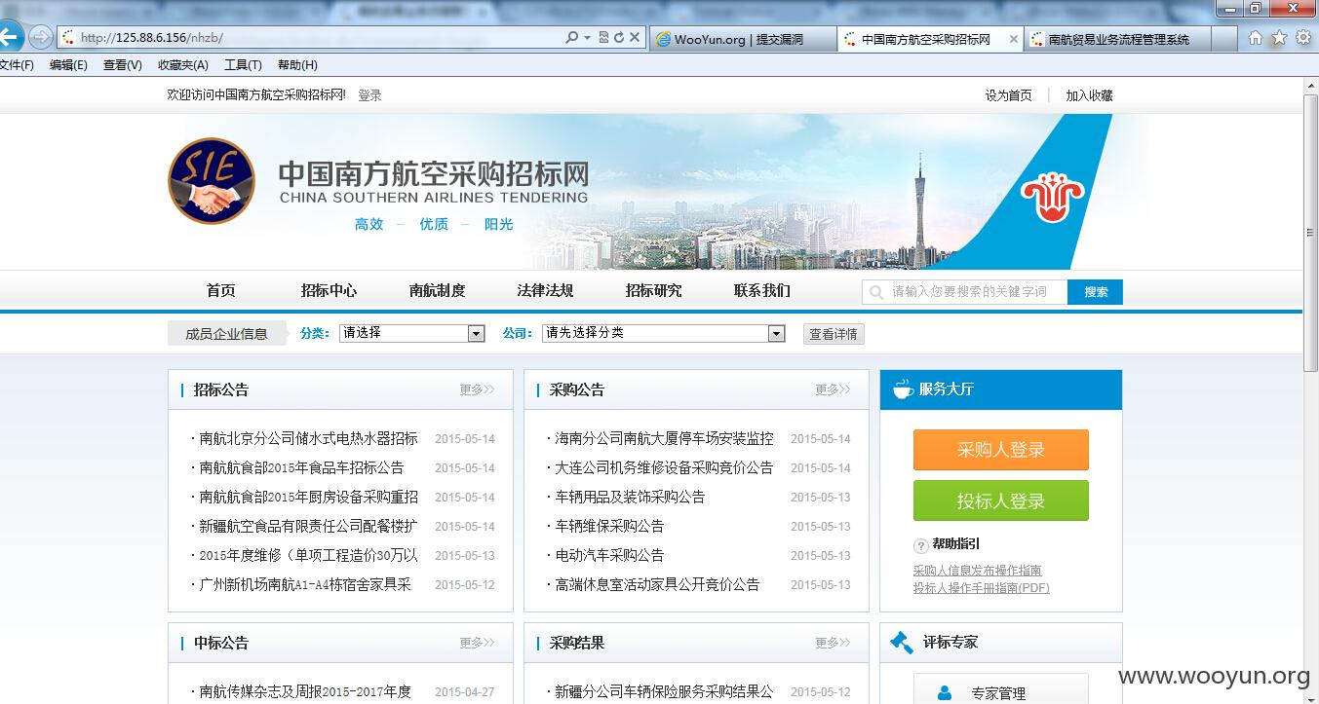The width and height of the screenshot is (1319, 704).
Task: Switch to the 中国南方航空采购招标网 tab
Action: tap(929, 39)
